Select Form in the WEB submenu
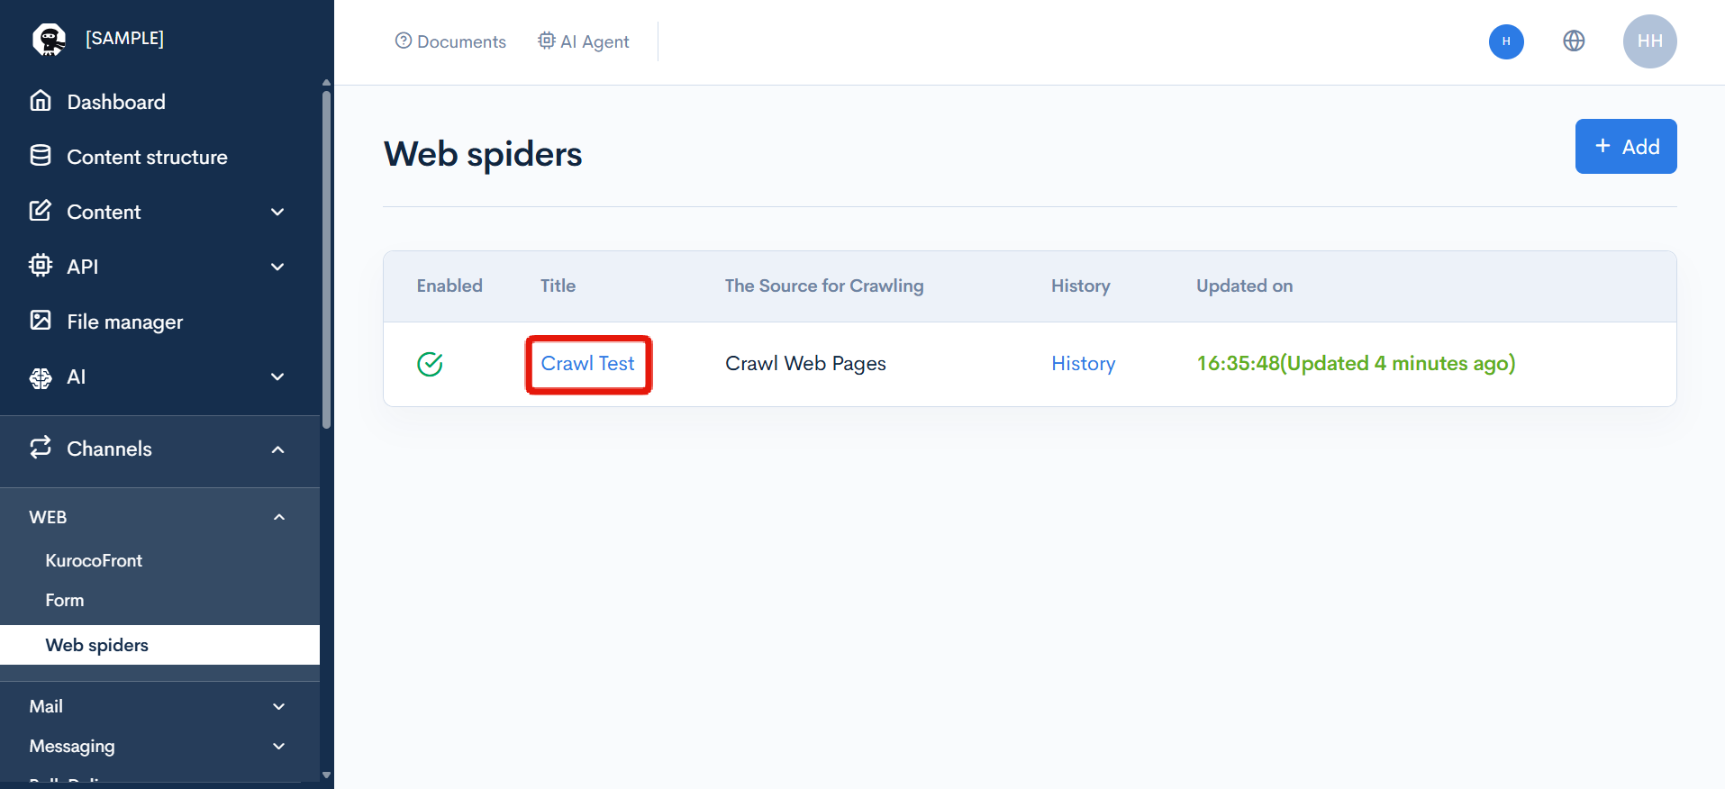This screenshot has width=1725, height=789. pyautogui.click(x=65, y=600)
